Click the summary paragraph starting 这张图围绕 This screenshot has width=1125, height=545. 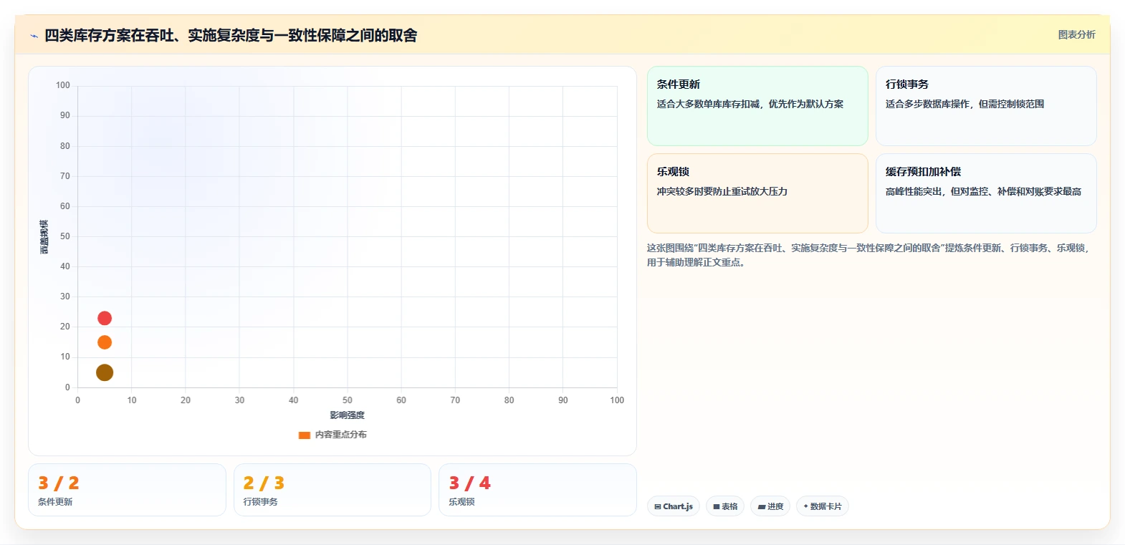point(868,255)
